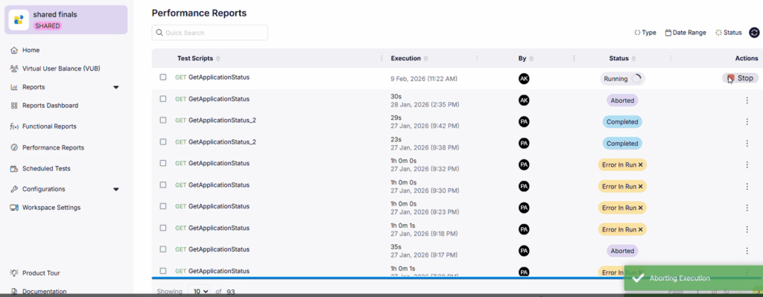Screen dimensions: 763x297
Task: Select checkbox for the 9:23 PM run
Action: click(163, 206)
